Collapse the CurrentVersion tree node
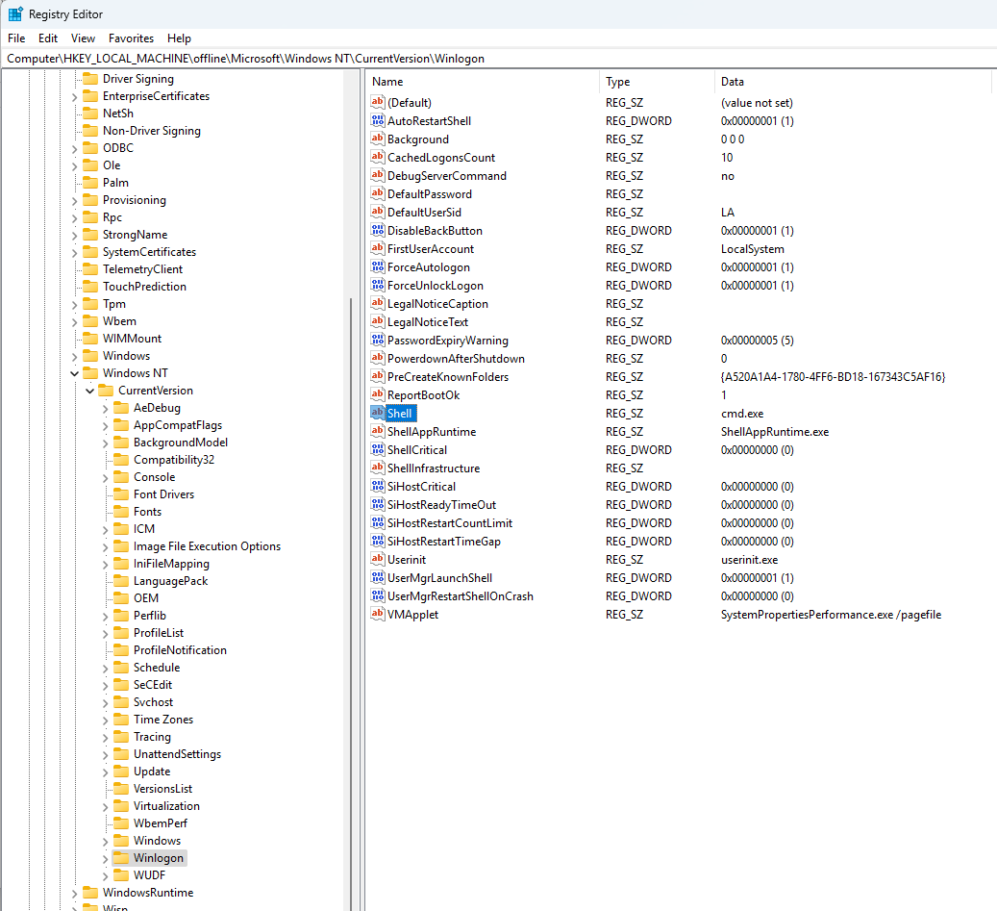Screen dimensions: 997x911 [x=89, y=391]
